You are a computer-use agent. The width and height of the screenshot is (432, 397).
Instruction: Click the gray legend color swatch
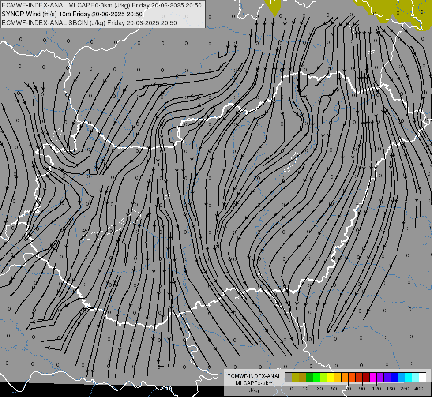click(x=289, y=377)
